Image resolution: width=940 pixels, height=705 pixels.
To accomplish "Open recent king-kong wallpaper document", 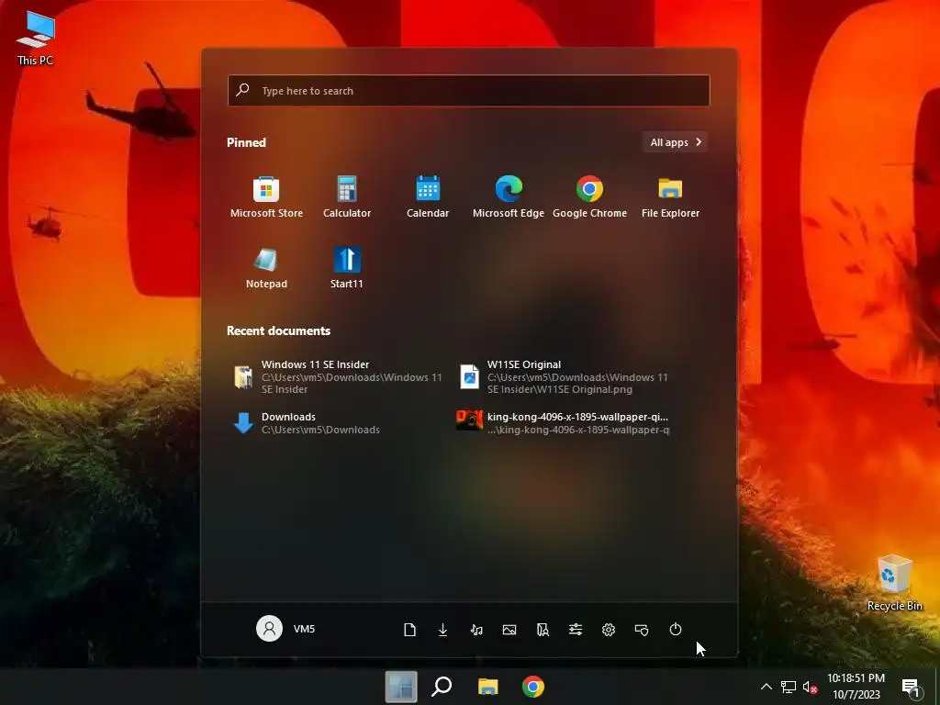I will tap(563, 422).
